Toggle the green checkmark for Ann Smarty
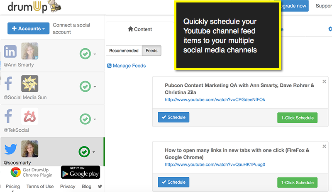Image resolution: width=332 pixels, height=192 pixels. pos(85,54)
